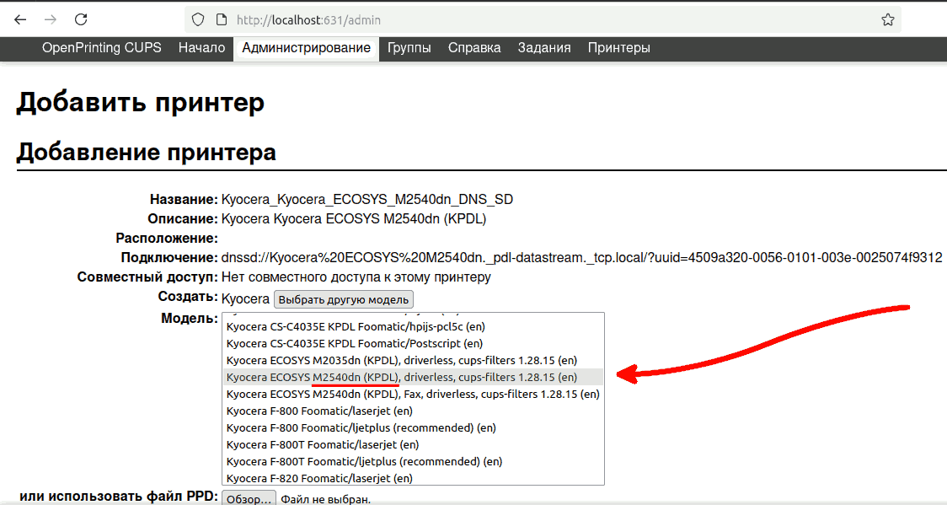
Task: Click the Обзор… file browse button
Action: [x=249, y=499]
